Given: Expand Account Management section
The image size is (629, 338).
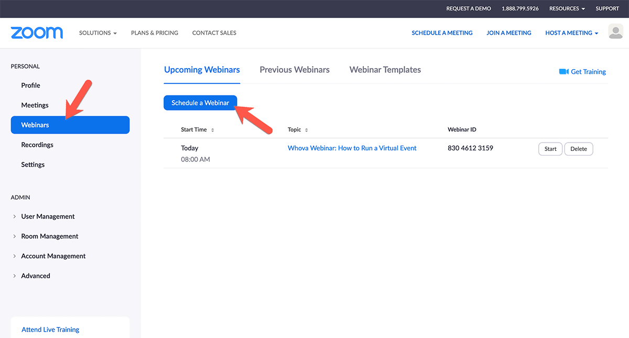Looking at the screenshot, I should pos(53,256).
